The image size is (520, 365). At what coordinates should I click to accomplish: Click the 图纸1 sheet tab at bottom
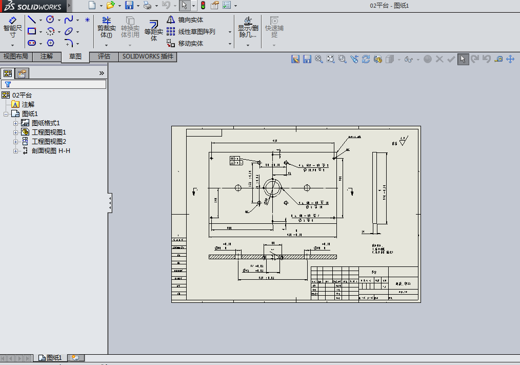pos(50,358)
